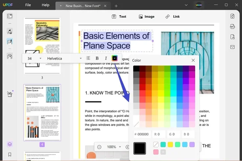
Task: Open the text color picker button
Action: point(115,58)
